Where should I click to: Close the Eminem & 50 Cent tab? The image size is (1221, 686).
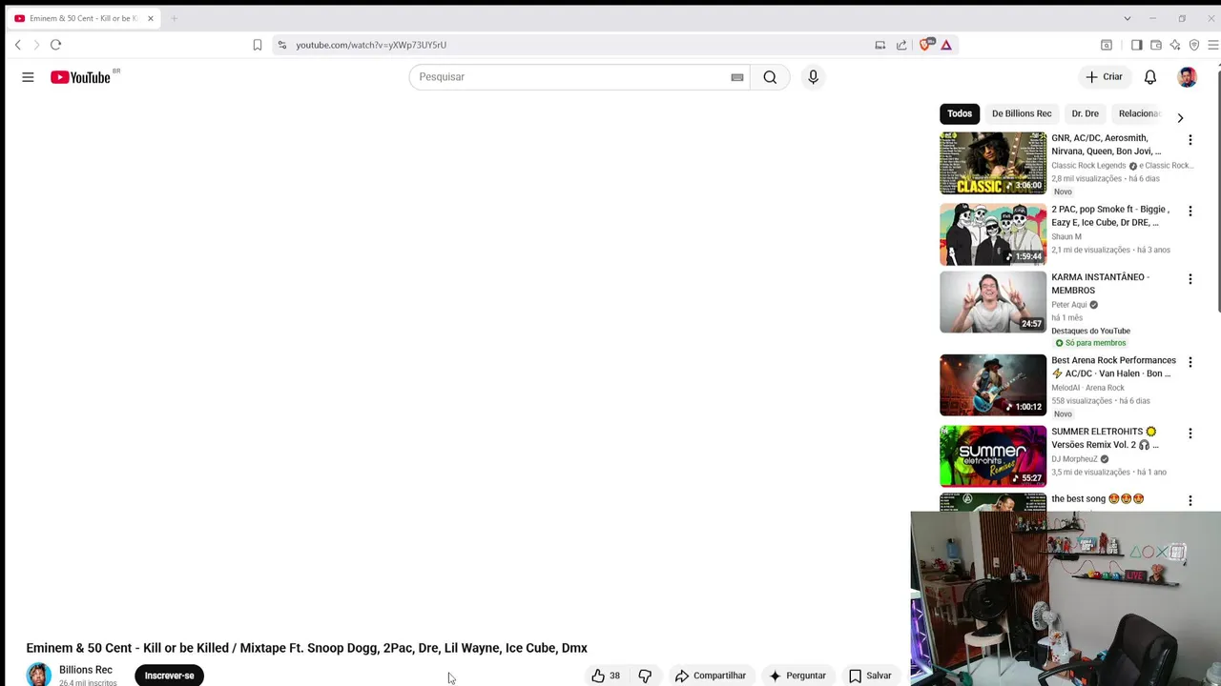pos(150,18)
